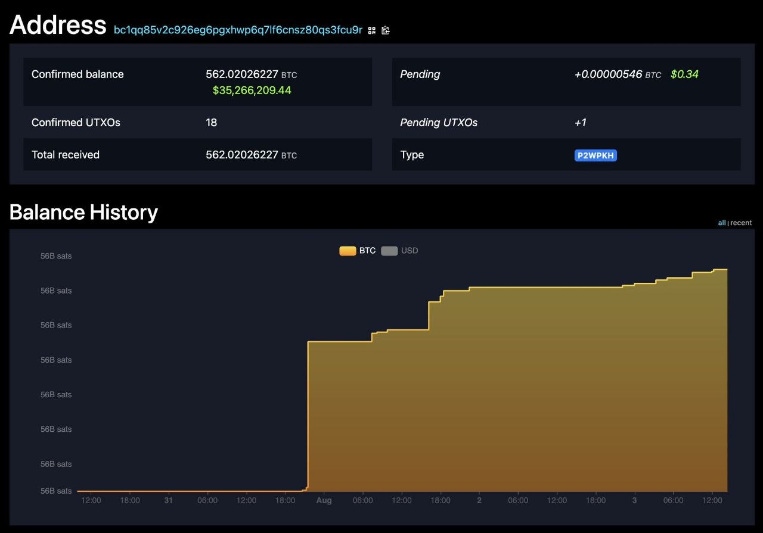
Task: Copy the address with the clipboard icon
Action: [386, 30]
